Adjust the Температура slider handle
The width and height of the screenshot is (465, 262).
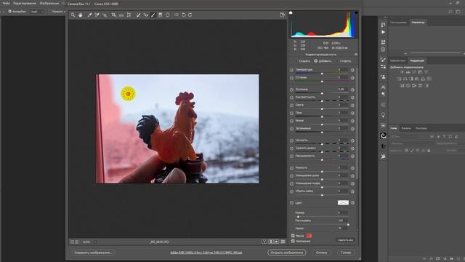point(322,74)
